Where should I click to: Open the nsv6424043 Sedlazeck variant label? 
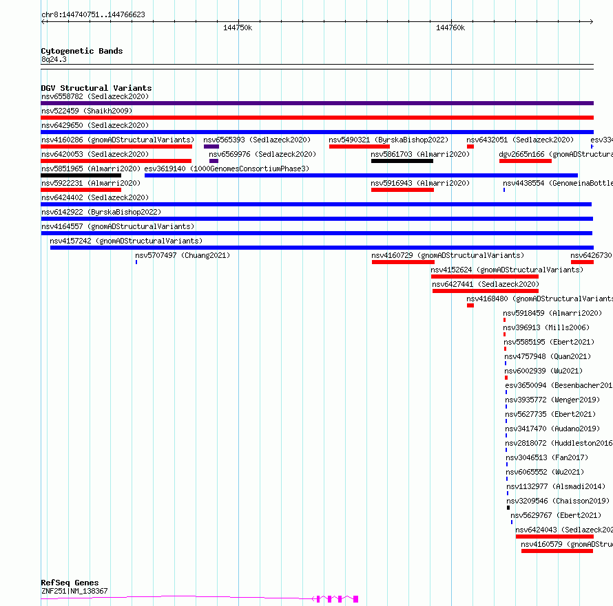564,530
